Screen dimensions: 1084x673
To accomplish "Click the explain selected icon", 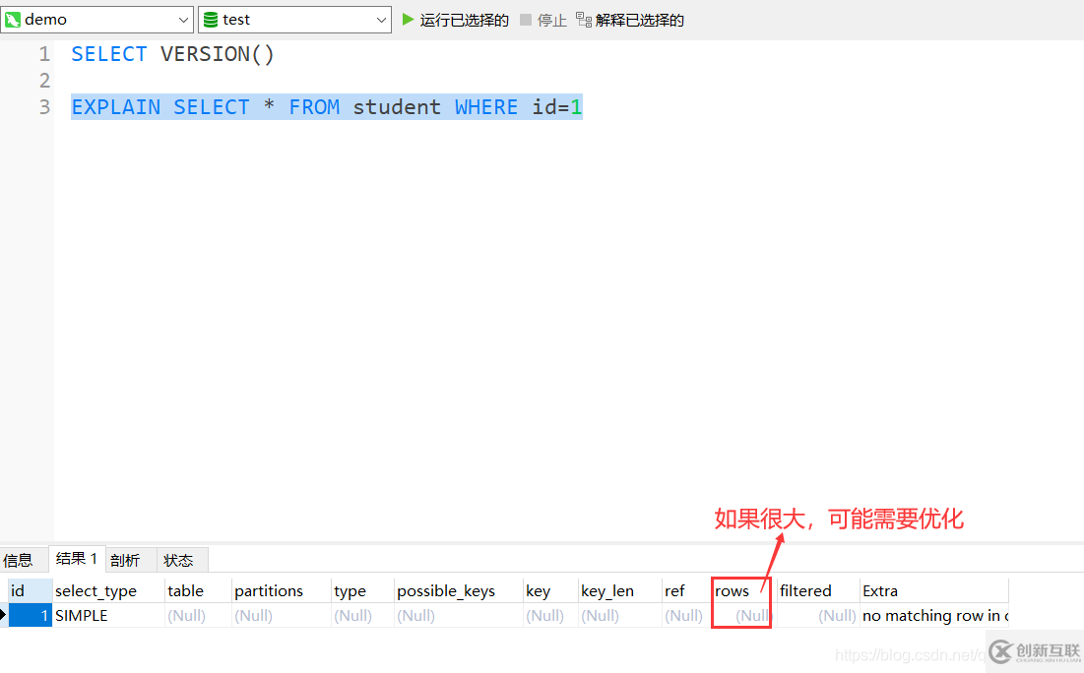I will pos(584,20).
